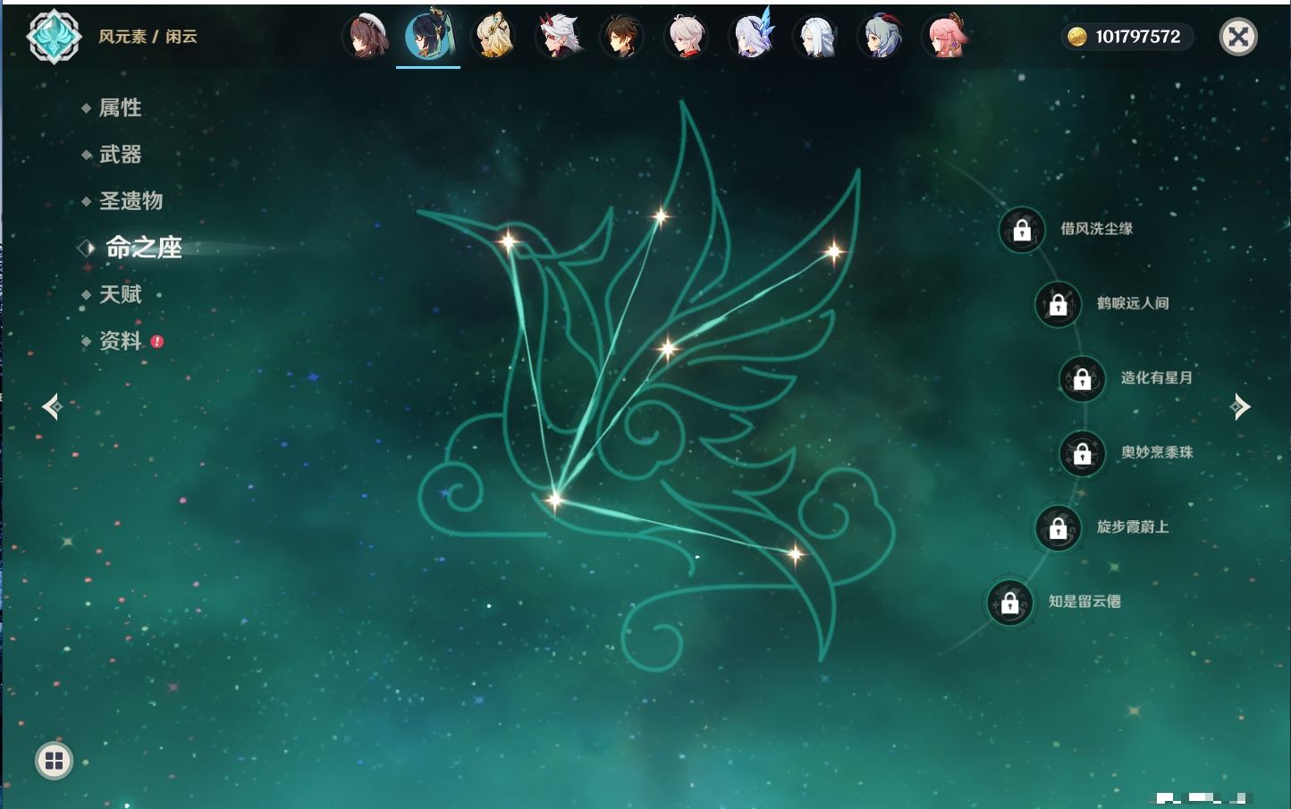Click the 旋步霞蔚上 label text
Screen dimensions: 1291x809
click(1133, 527)
